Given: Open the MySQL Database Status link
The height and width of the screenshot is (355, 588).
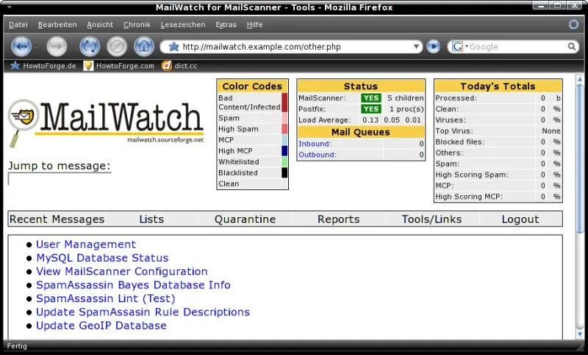Looking at the screenshot, I should 102,257.
